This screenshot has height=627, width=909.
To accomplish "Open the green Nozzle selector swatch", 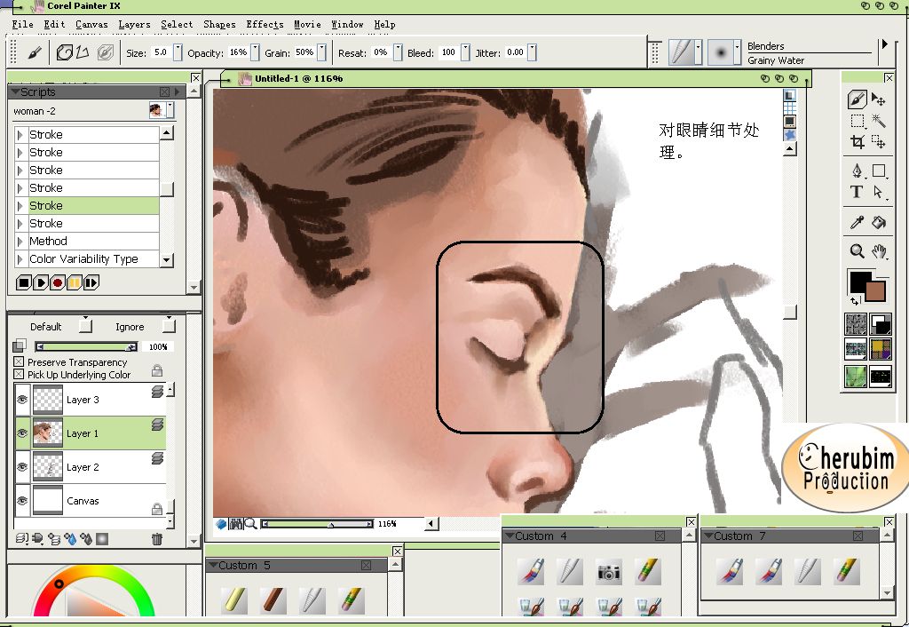I will click(856, 376).
